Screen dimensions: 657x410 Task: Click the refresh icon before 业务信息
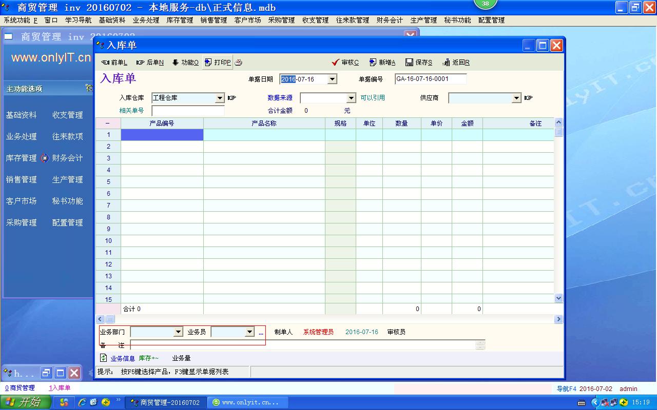click(x=104, y=358)
